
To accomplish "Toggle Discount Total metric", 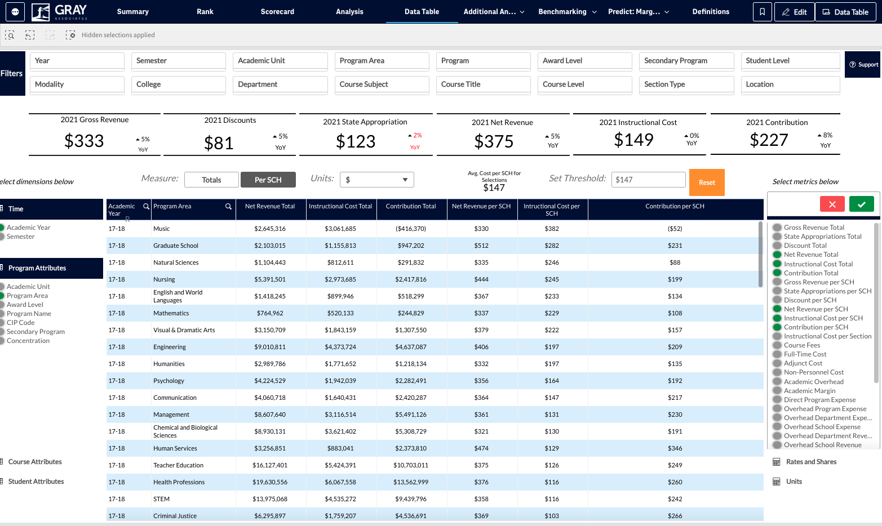I will pos(777,246).
